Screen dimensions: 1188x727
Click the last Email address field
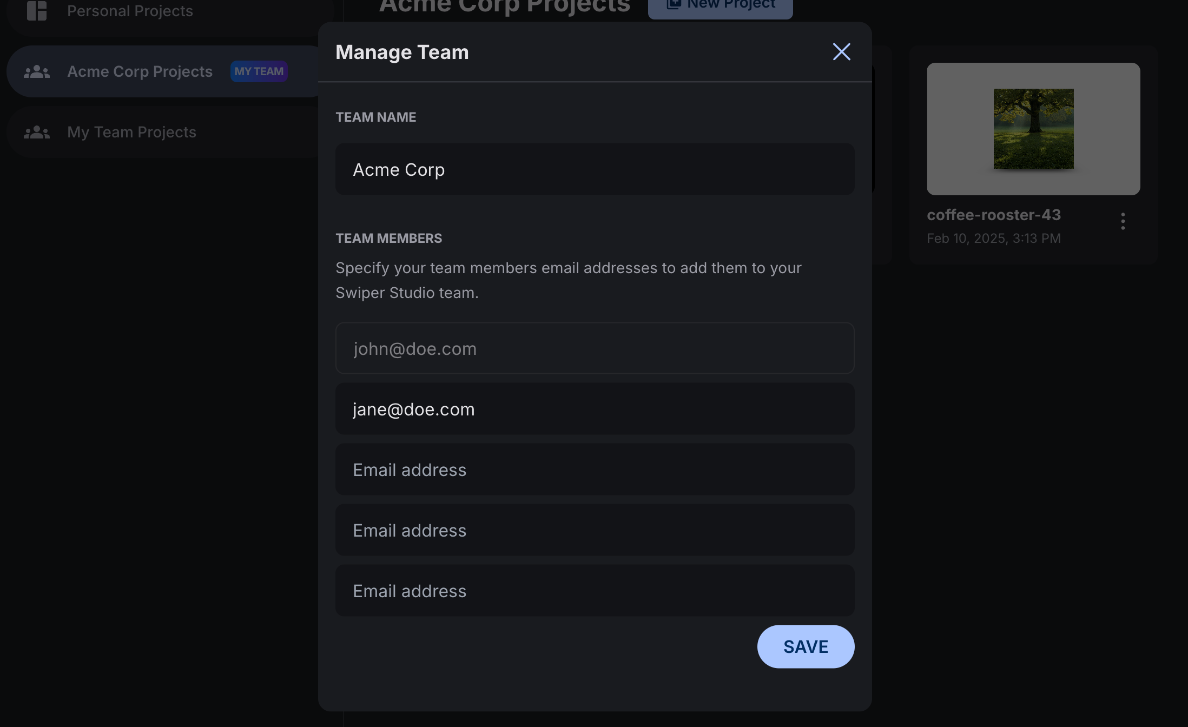595,591
